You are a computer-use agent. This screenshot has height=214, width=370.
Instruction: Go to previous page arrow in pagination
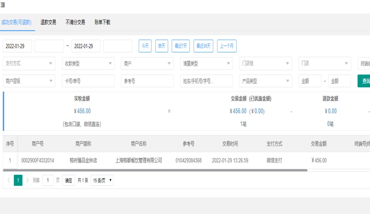9,180
